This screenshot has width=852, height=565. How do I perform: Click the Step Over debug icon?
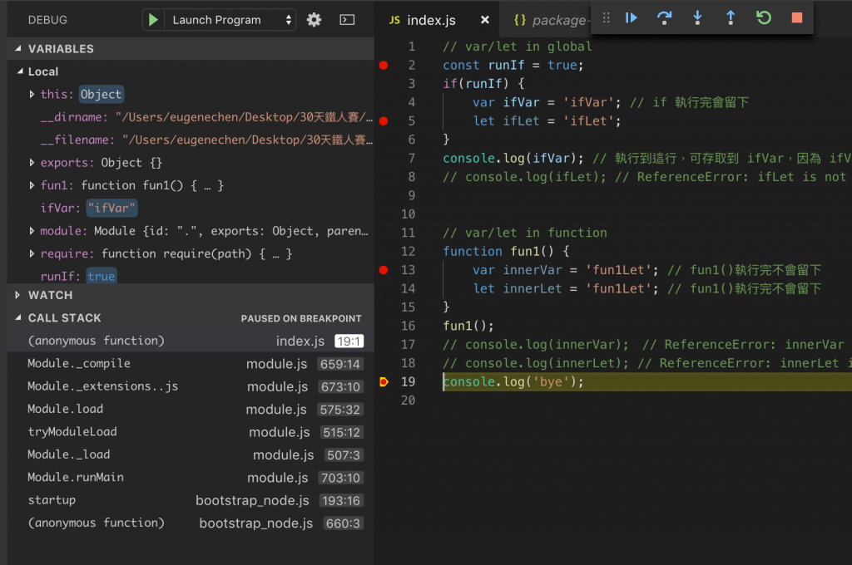(x=664, y=17)
